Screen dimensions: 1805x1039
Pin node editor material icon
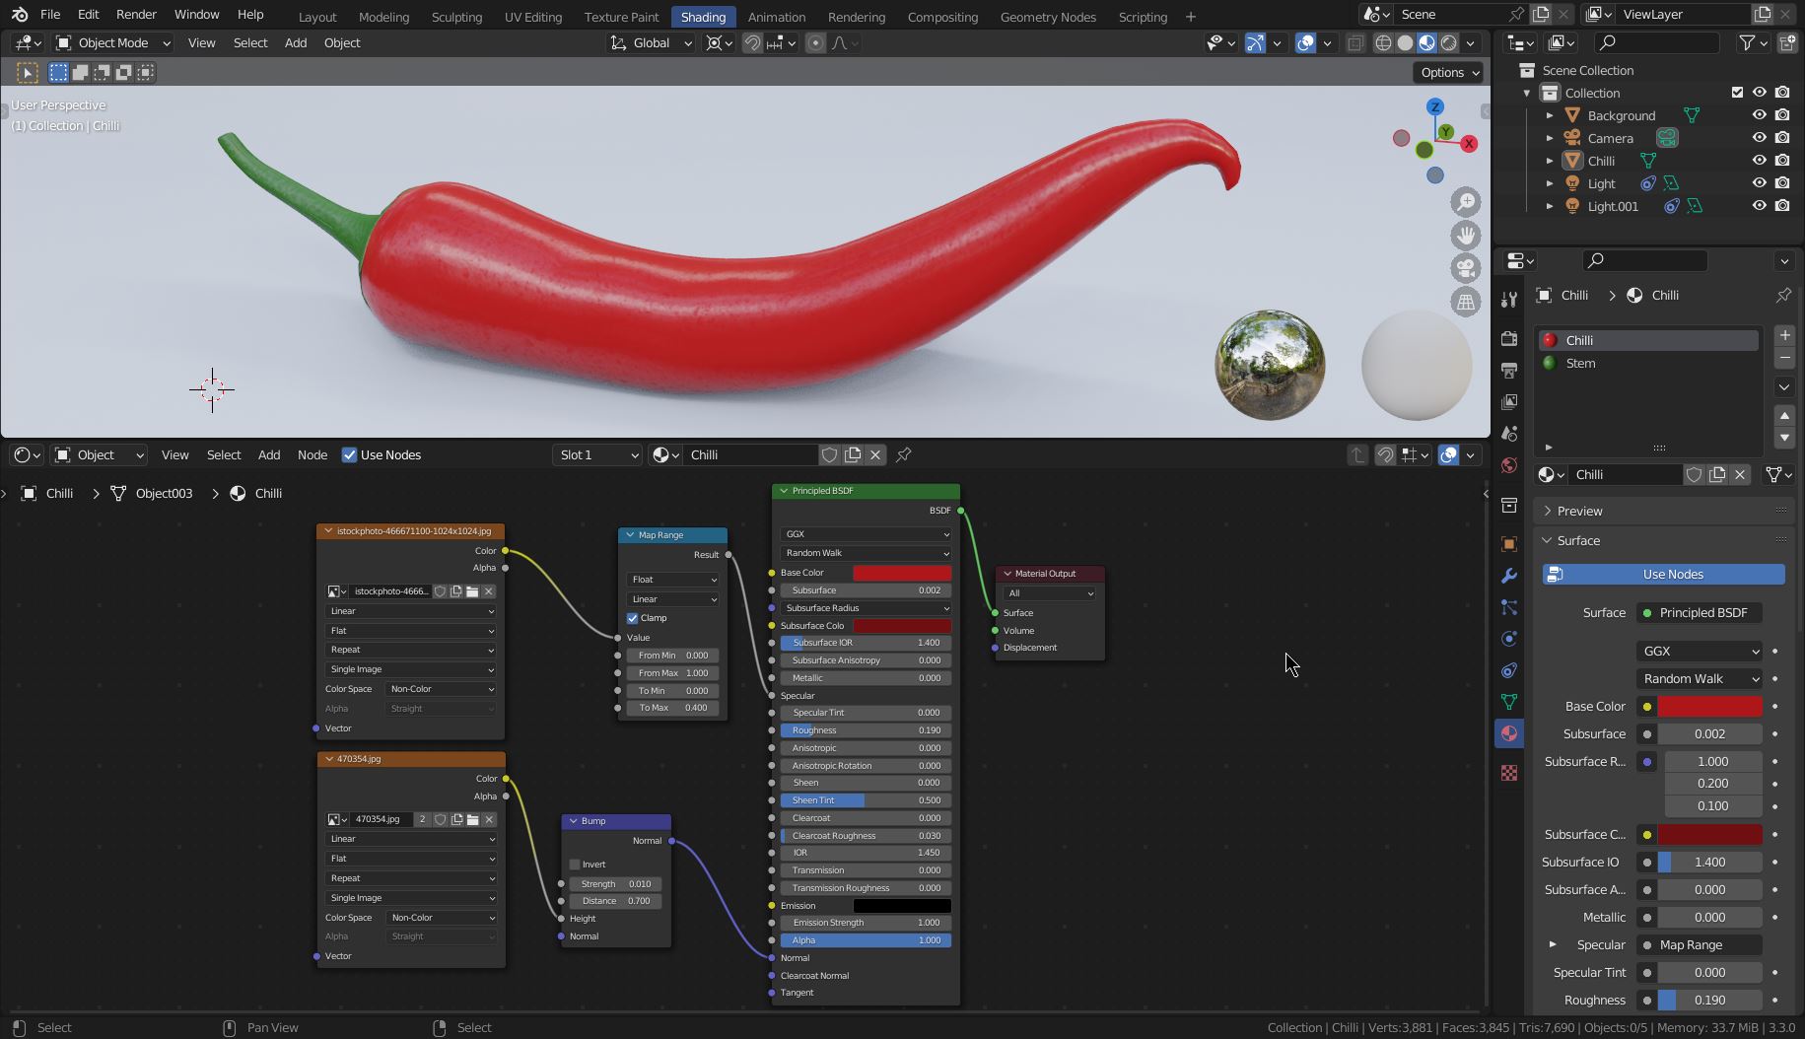[903, 454]
